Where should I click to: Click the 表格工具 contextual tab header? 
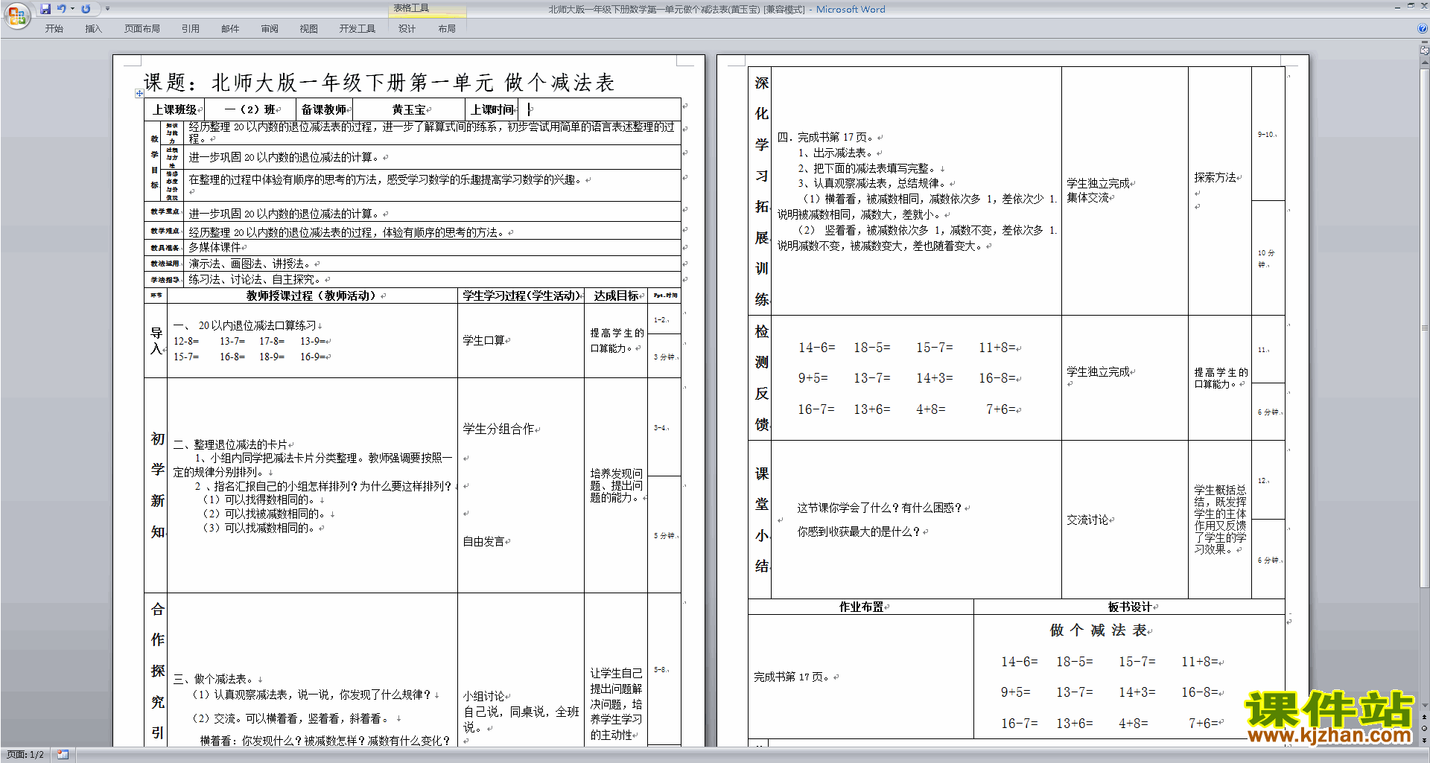click(x=427, y=8)
